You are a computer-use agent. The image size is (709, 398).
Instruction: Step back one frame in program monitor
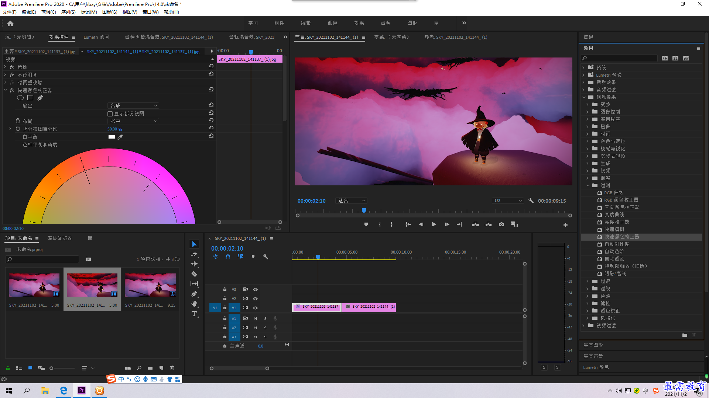click(421, 224)
